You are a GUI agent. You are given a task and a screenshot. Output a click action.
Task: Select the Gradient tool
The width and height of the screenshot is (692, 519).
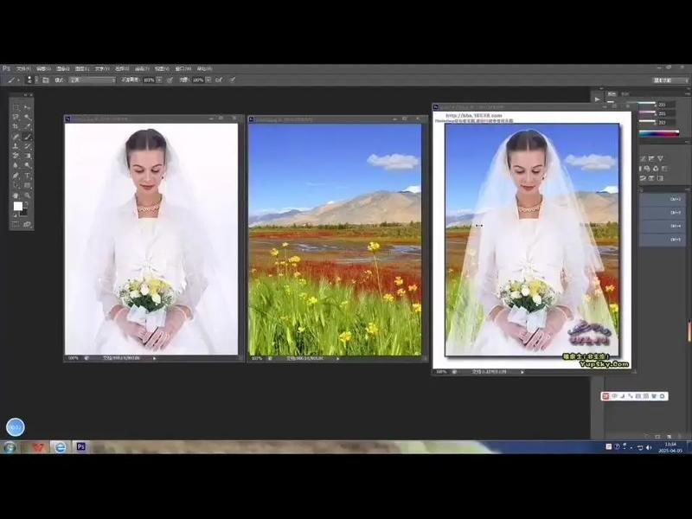point(28,156)
